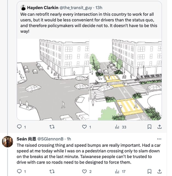
Task: Open more options menu on Seán's tweet
Action: coord(159,139)
